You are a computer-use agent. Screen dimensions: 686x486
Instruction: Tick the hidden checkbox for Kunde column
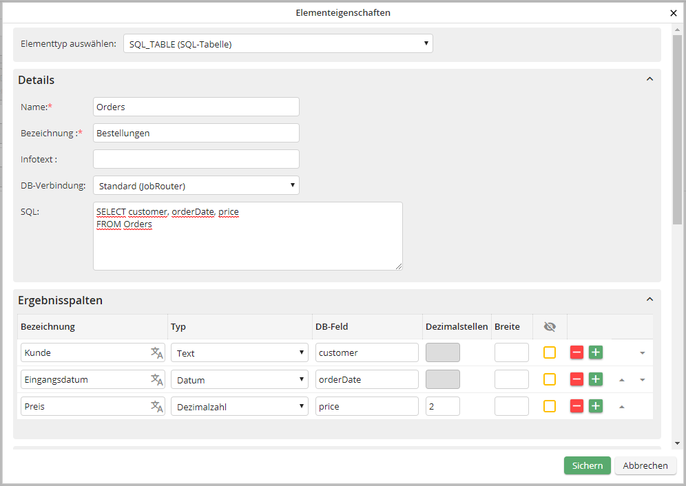550,352
